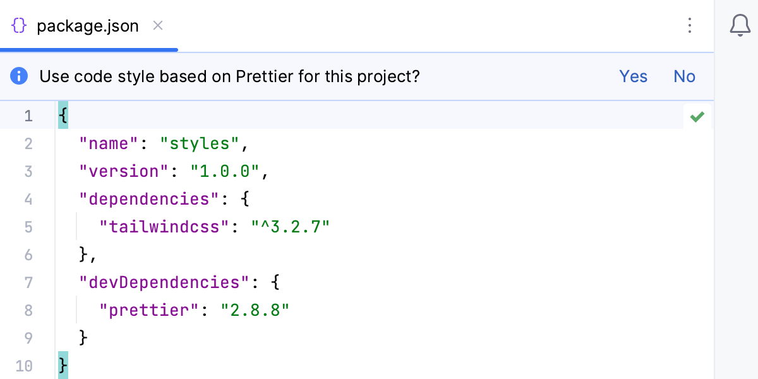The height and width of the screenshot is (379, 758).
Task: Close the package.json tab
Action: (x=157, y=26)
